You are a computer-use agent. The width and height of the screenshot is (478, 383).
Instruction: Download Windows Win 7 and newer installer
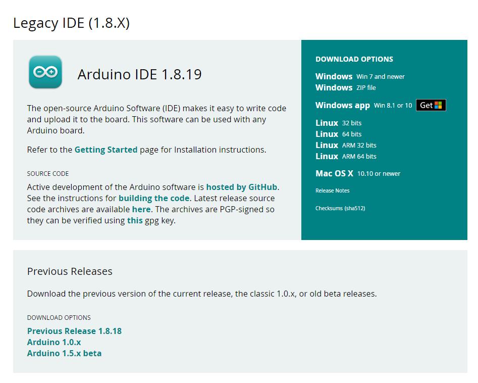[360, 77]
